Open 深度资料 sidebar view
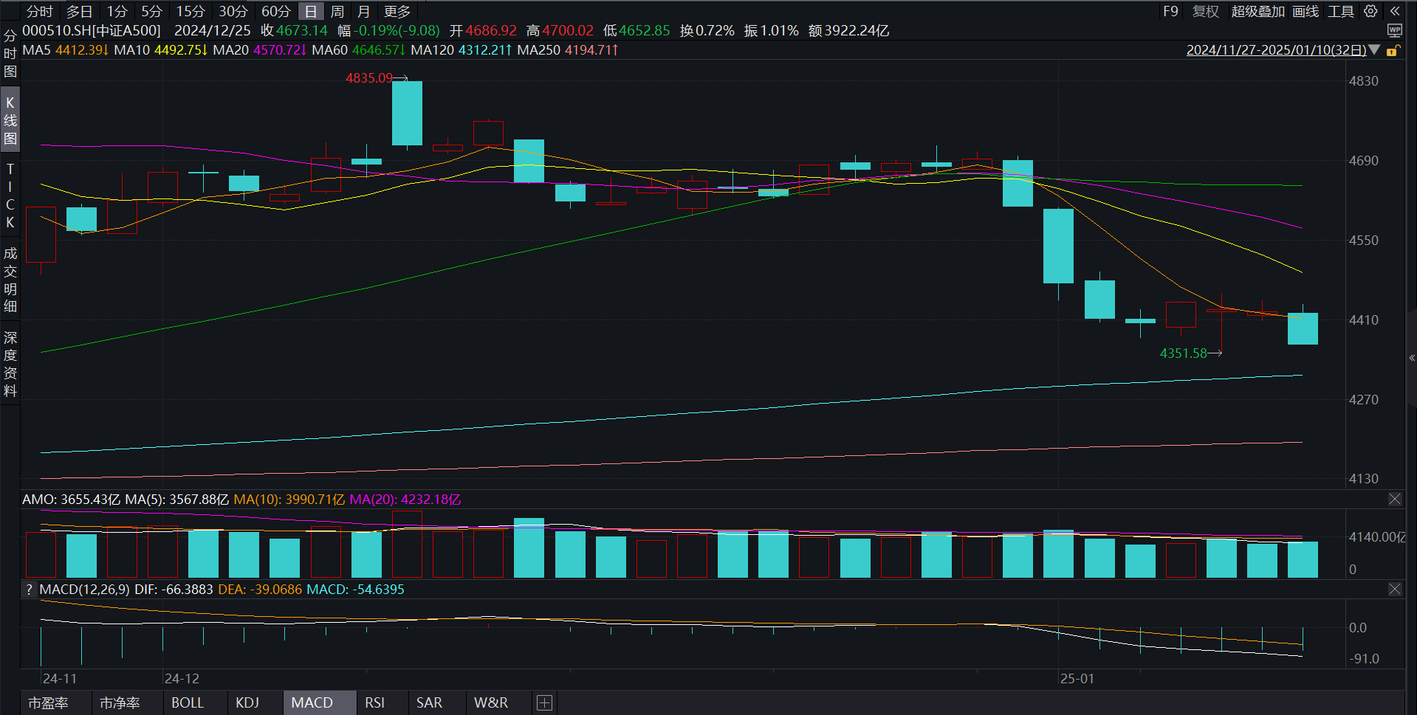Screen dimensions: 1417x715 [10, 364]
